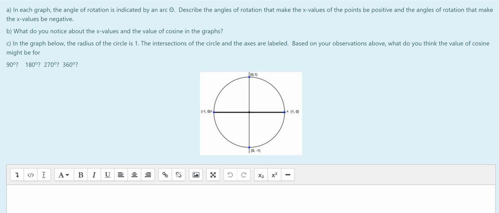Apply subscript formatting
Viewport: 499px width, 213px height.
coord(260,175)
